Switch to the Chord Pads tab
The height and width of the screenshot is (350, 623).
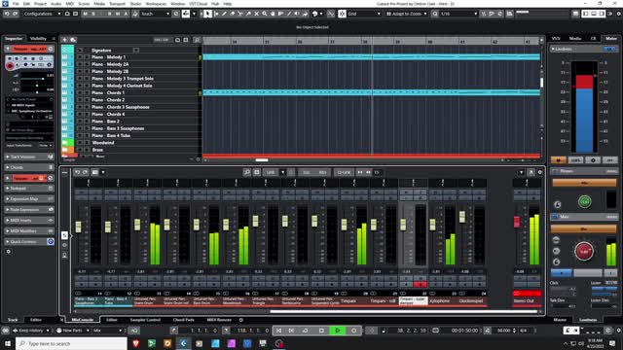pos(184,320)
